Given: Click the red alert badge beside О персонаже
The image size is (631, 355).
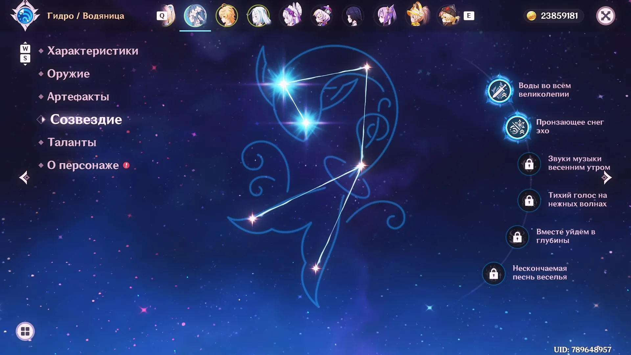Looking at the screenshot, I should coord(126,165).
